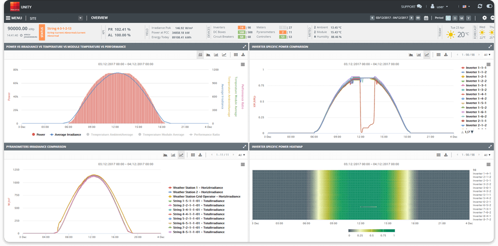The height and width of the screenshot is (246, 498).
Task: Open the All dropdown in Pyranometers panel
Action: 242,155
